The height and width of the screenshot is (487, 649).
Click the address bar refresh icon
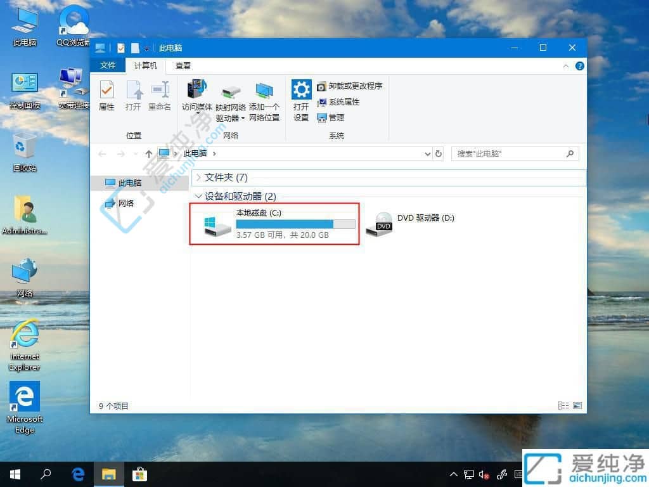(439, 153)
